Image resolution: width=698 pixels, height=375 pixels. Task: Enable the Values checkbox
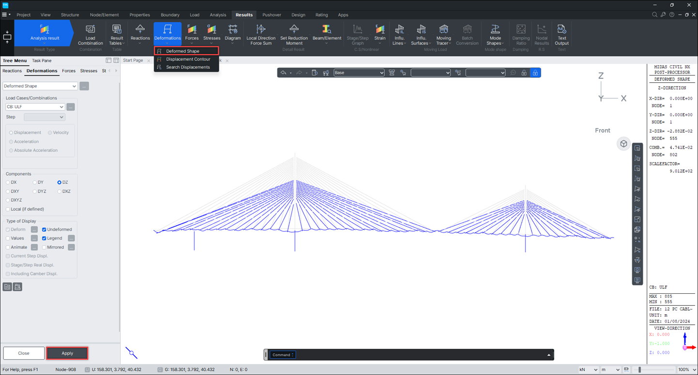point(8,238)
